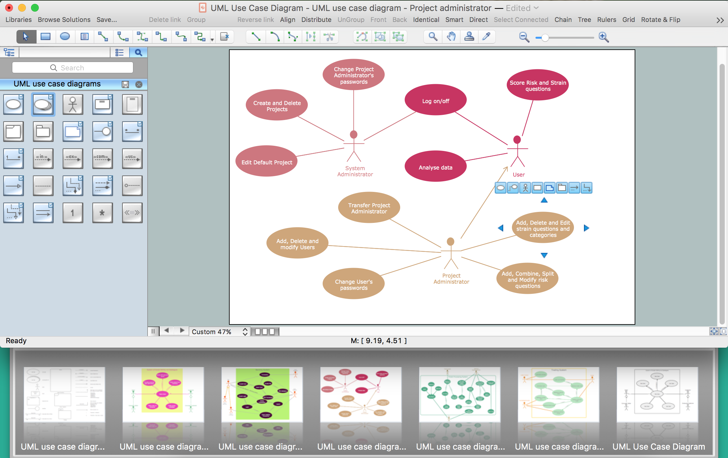Select the eyedropper tool

click(486, 37)
